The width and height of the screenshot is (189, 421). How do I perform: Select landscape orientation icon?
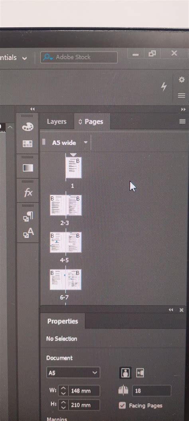coord(140,373)
